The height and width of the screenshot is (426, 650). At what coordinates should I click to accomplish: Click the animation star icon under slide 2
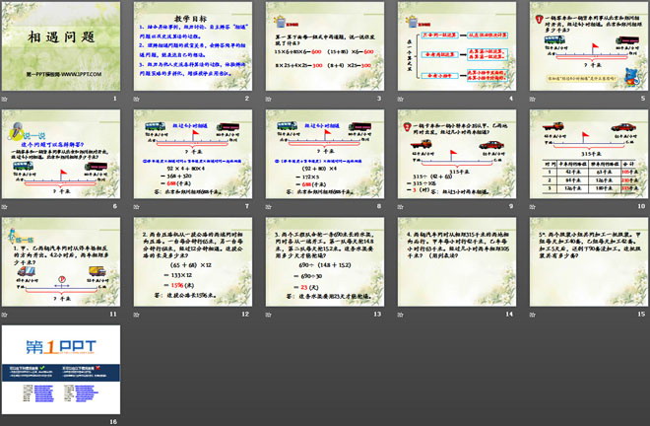137,101
